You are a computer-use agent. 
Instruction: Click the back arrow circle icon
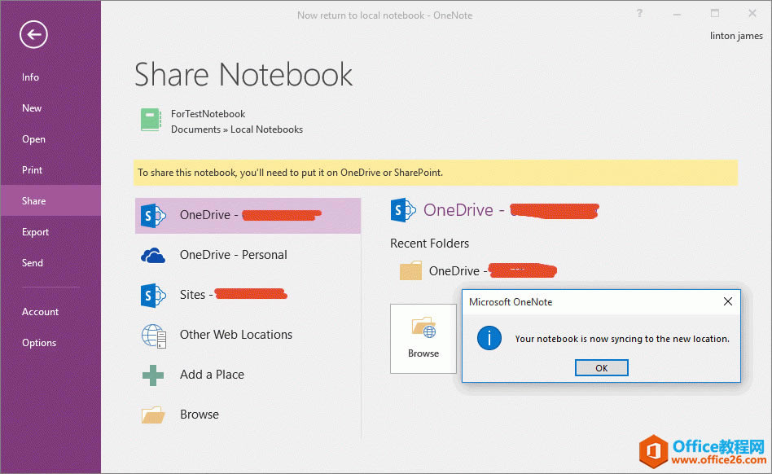(x=34, y=34)
